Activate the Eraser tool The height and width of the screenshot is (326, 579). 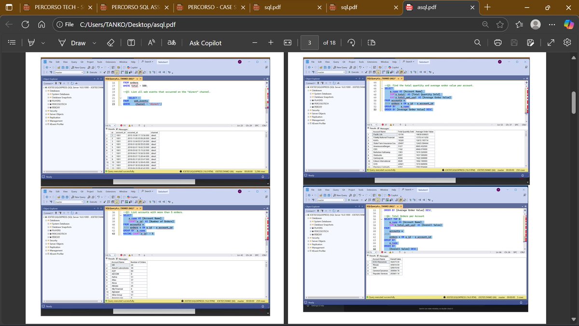click(x=110, y=43)
